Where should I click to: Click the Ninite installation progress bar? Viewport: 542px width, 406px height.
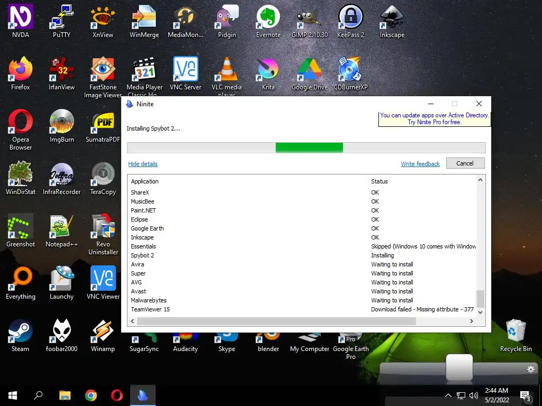coord(306,147)
